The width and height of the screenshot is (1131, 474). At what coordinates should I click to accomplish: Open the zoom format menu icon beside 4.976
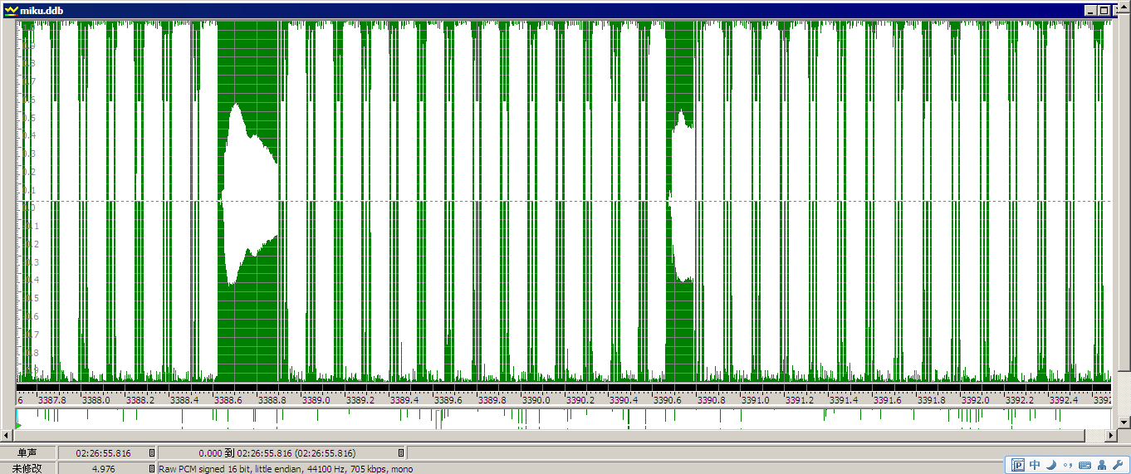152,468
